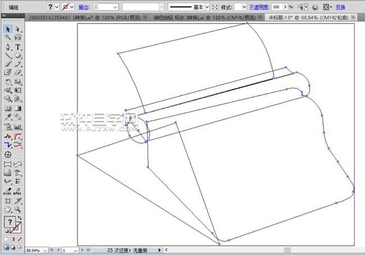The image size is (365, 255).
Task: Go to next artboard
Action: pyautogui.click(x=82, y=250)
